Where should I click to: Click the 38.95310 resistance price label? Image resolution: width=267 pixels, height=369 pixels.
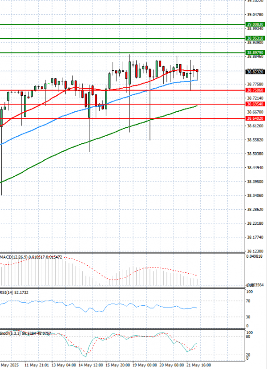pyautogui.click(x=255, y=38)
